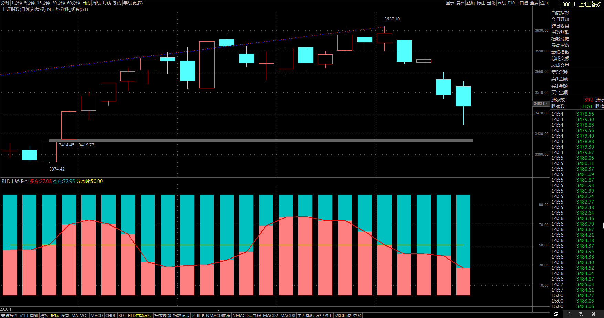Switch indicator to NMACD面积
The image size is (604, 318).
(218, 315)
